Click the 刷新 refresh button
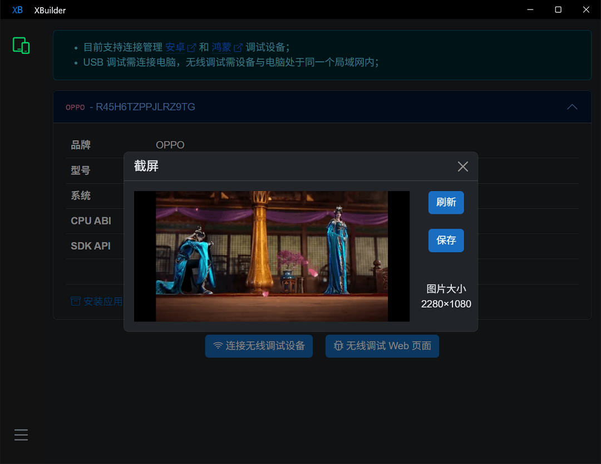 coord(446,202)
